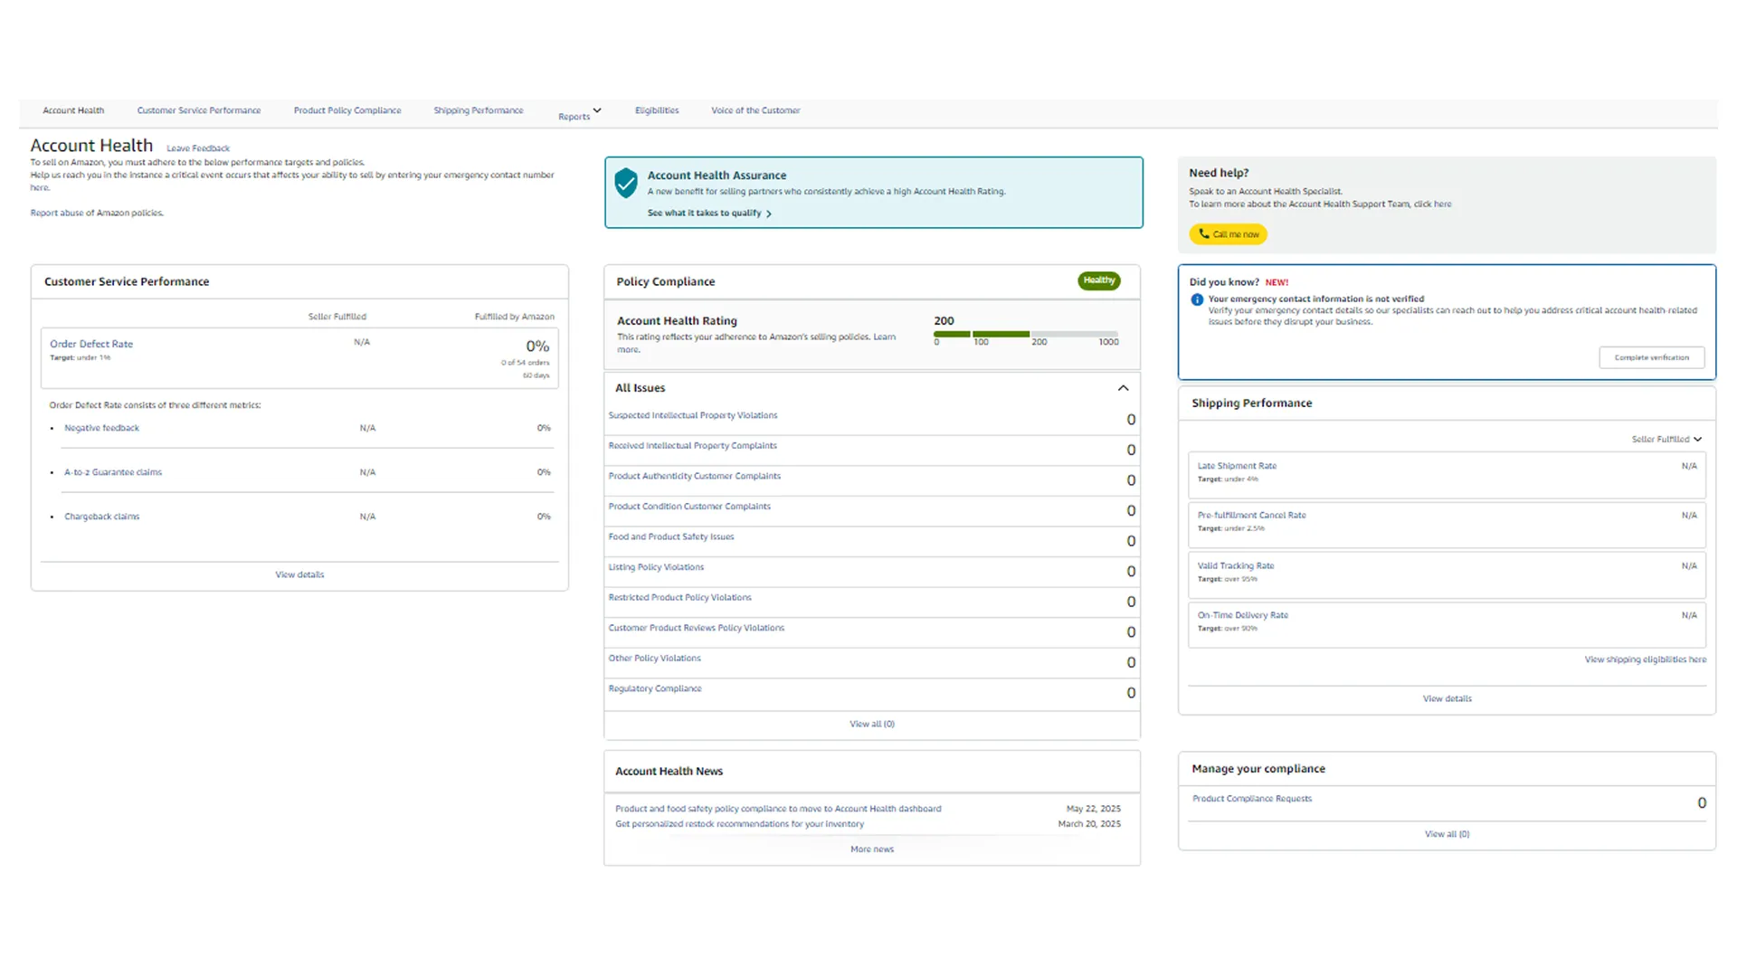Click the blue info icon beside the emergency contact notice

click(1197, 299)
